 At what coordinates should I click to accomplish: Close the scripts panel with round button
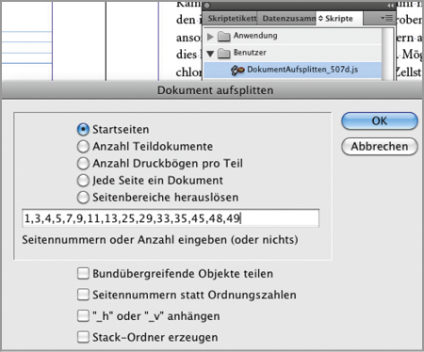click(207, 6)
